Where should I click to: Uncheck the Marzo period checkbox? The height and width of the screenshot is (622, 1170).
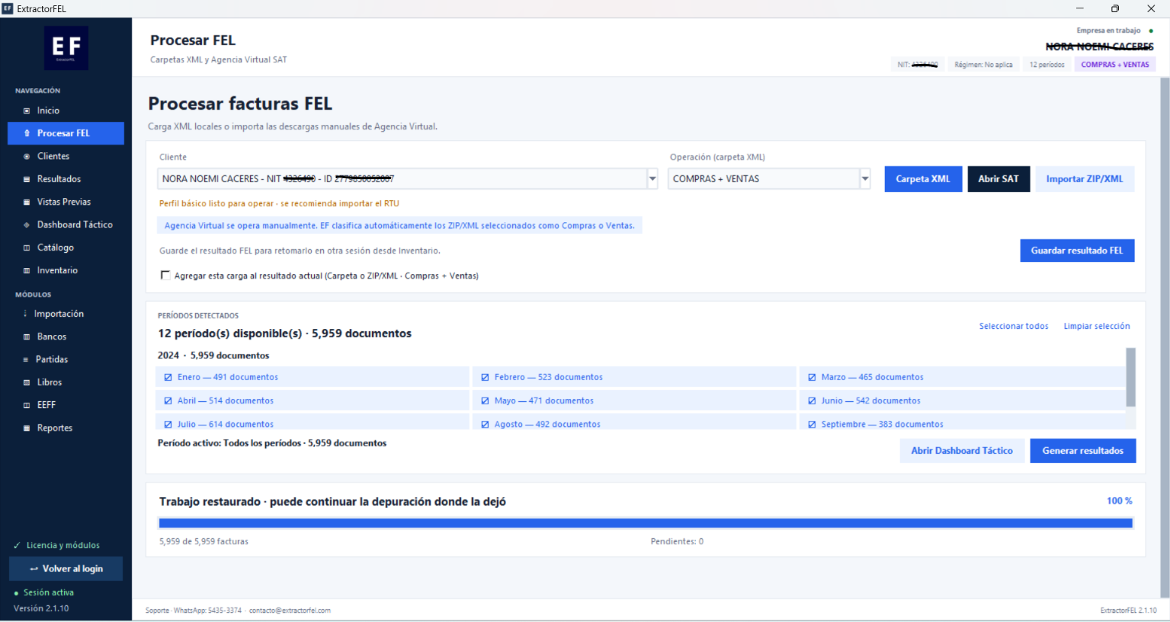pyautogui.click(x=812, y=378)
